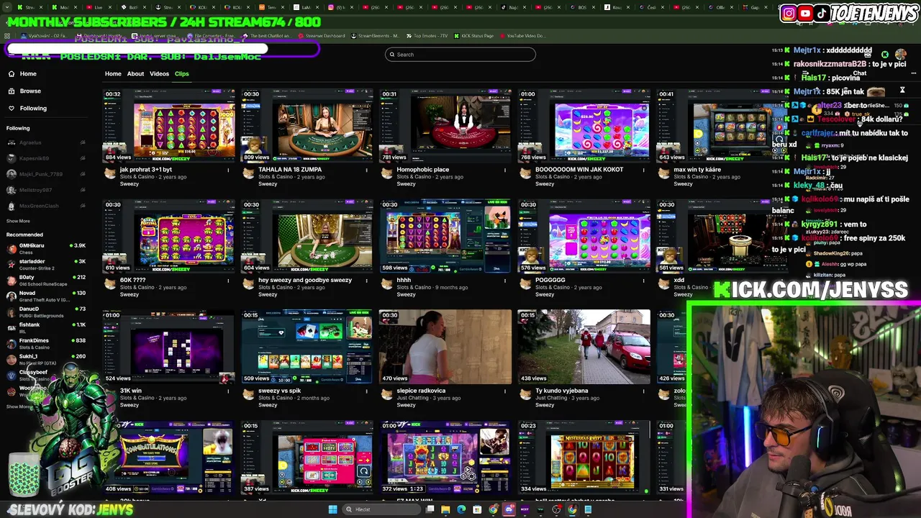Click channel avatar beside 'POGGGGG' clip
This screenshot has width=921, height=518.
[x=525, y=284]
